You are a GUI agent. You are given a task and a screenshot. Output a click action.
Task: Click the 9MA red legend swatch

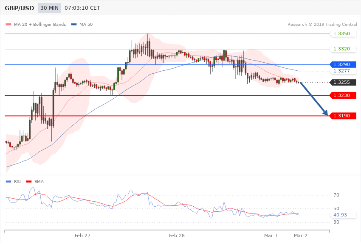tap(29, 182)
